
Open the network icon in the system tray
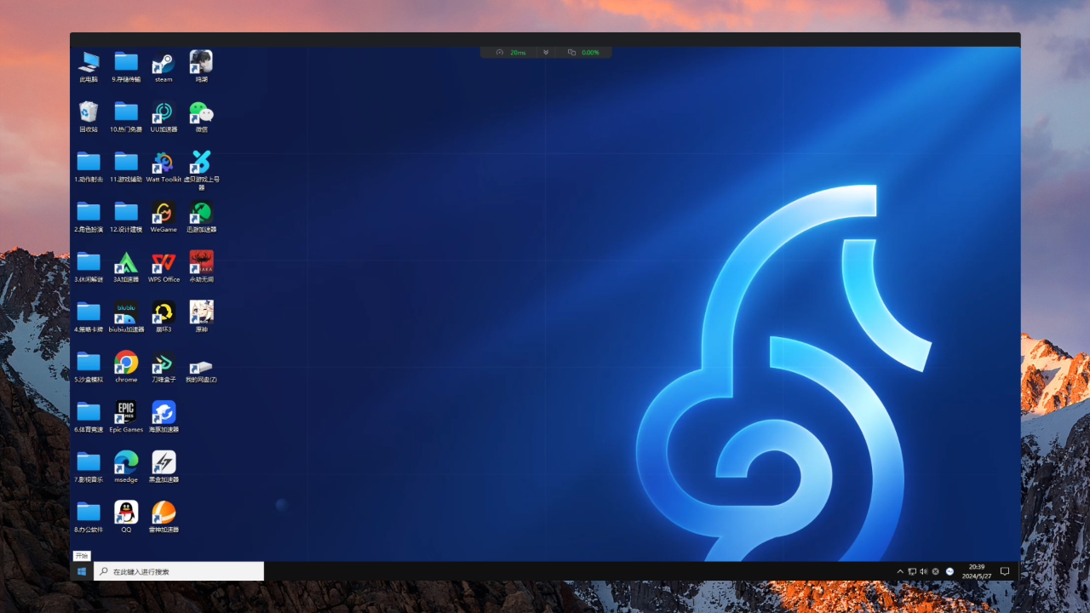click(x=912, y=571)
